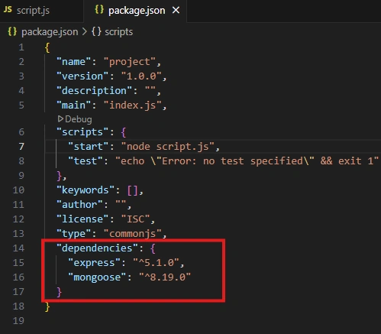Close the package.json tab
Viewport: 381px width, 334px height.
176,11
